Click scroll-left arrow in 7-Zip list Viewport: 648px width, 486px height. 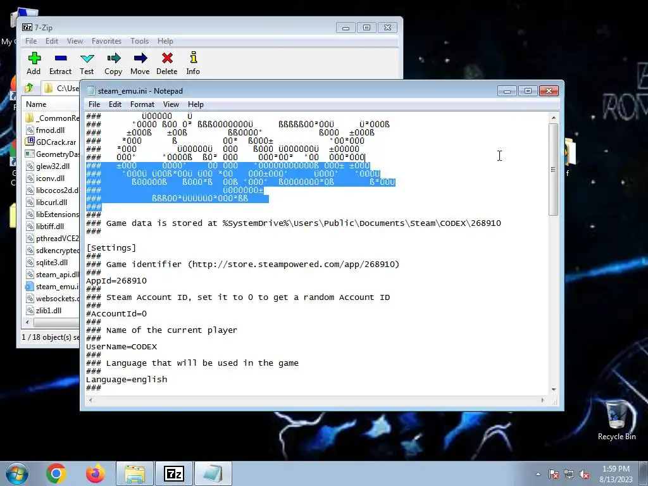click(x=28, y=322)
